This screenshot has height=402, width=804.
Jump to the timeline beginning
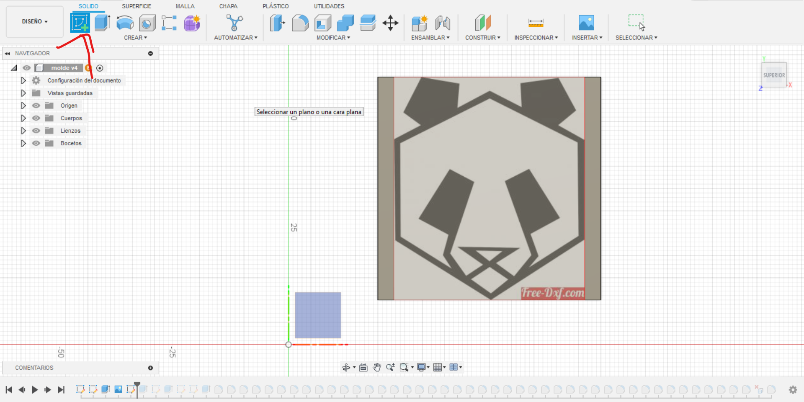click(x=9, y=390)
